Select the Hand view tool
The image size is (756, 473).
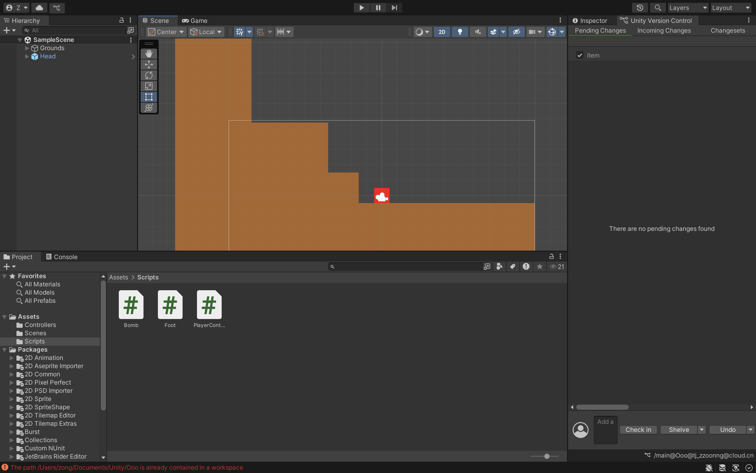pyautogui.click(x=149, y=53)
